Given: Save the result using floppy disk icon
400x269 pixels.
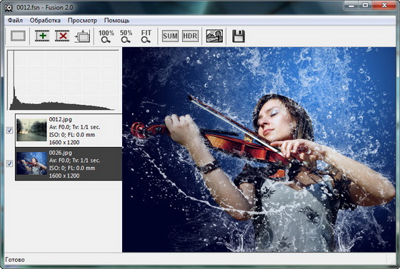Looking at the screenshot, I should pyautogui.click(x=239, y=36).
